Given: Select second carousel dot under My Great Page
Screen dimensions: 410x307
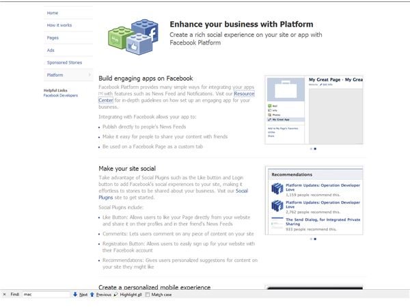Looking at the screenshot, I should 315,148.
